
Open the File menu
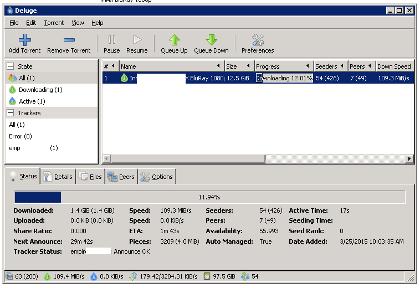[x=14, y=23]
